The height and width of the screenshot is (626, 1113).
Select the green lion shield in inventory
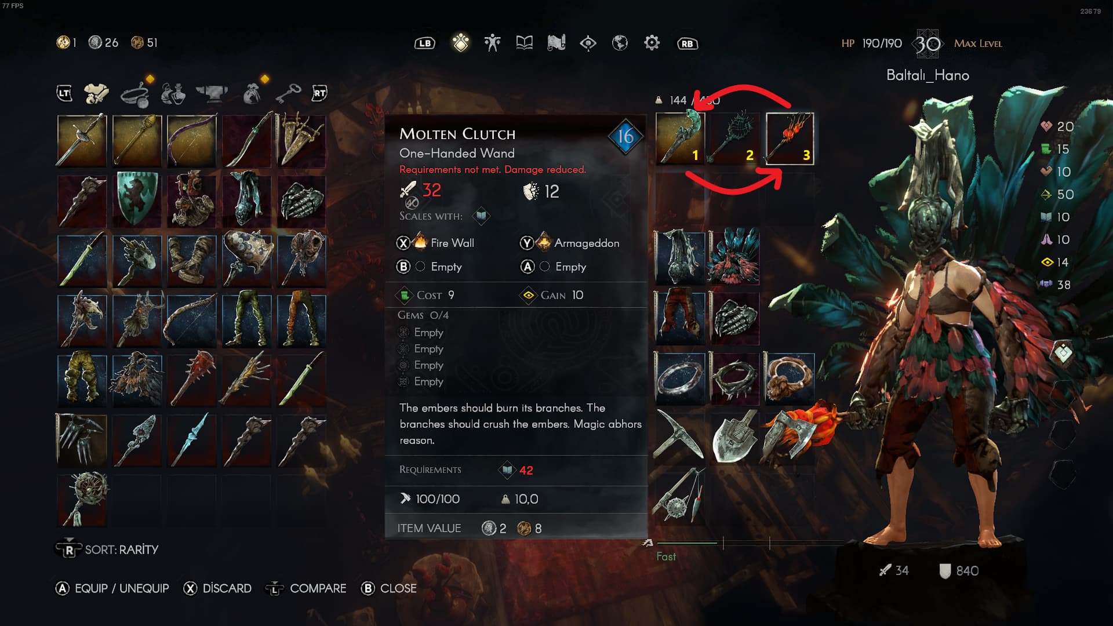(x=136, y=199)
